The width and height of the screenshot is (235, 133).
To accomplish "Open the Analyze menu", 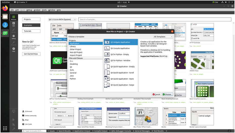I will 37,10.
